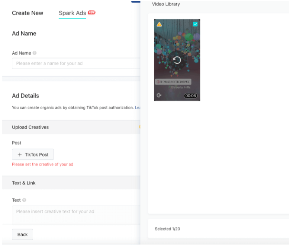290x246 pixels.
Task: Uncheck the selected video checkbox
Action: click(195, 24)
